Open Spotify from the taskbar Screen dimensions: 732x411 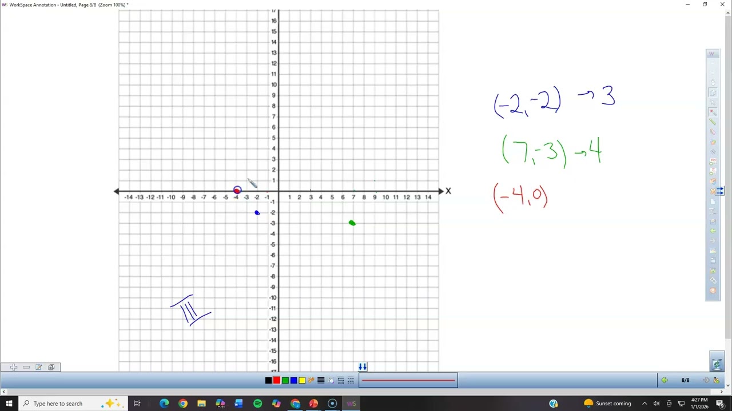[x=257, y=404]
